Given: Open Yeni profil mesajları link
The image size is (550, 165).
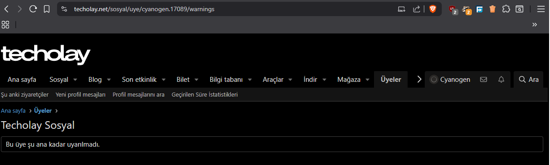Looking at the screenshot, I should (80, 95).
